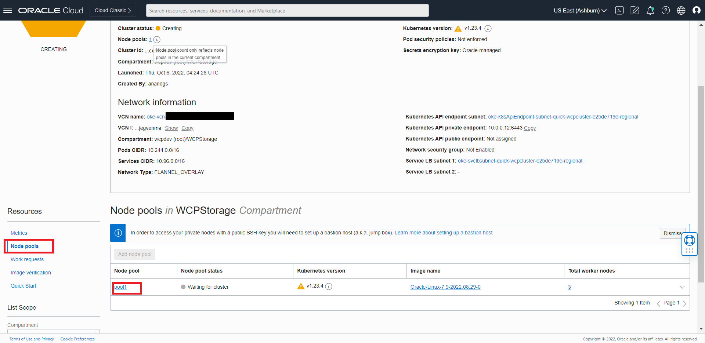Screen dimensions: 705x343
Task: Click the info icon beside cluster Kubernetes version
Action: tap(488, 29)
